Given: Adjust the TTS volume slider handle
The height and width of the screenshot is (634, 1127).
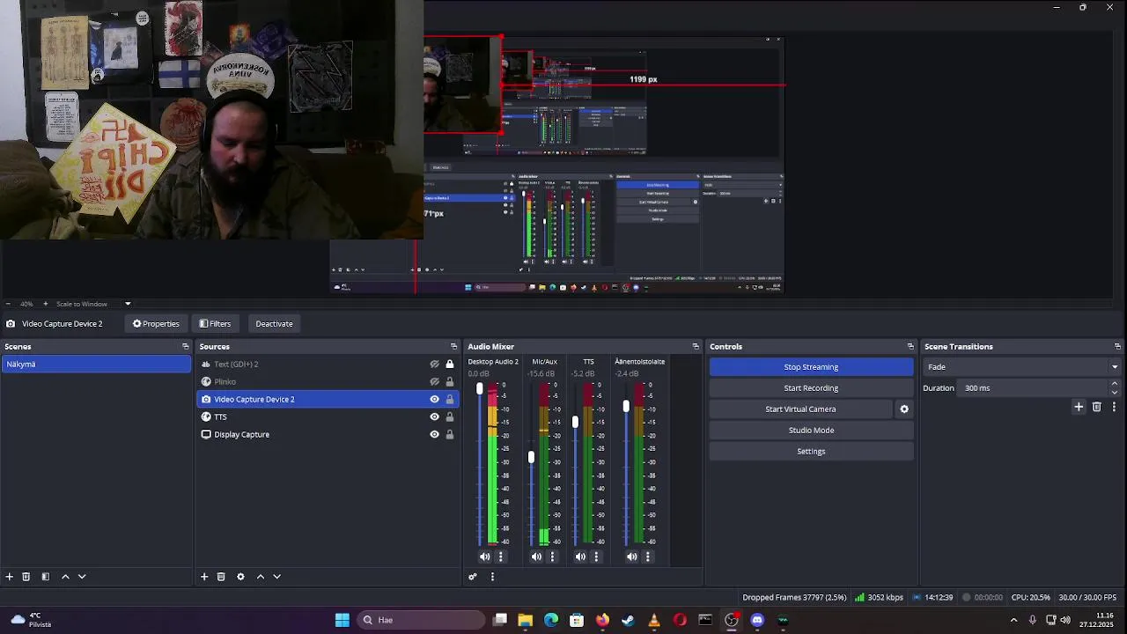Looking at the screenshot, I should point(575,423).
